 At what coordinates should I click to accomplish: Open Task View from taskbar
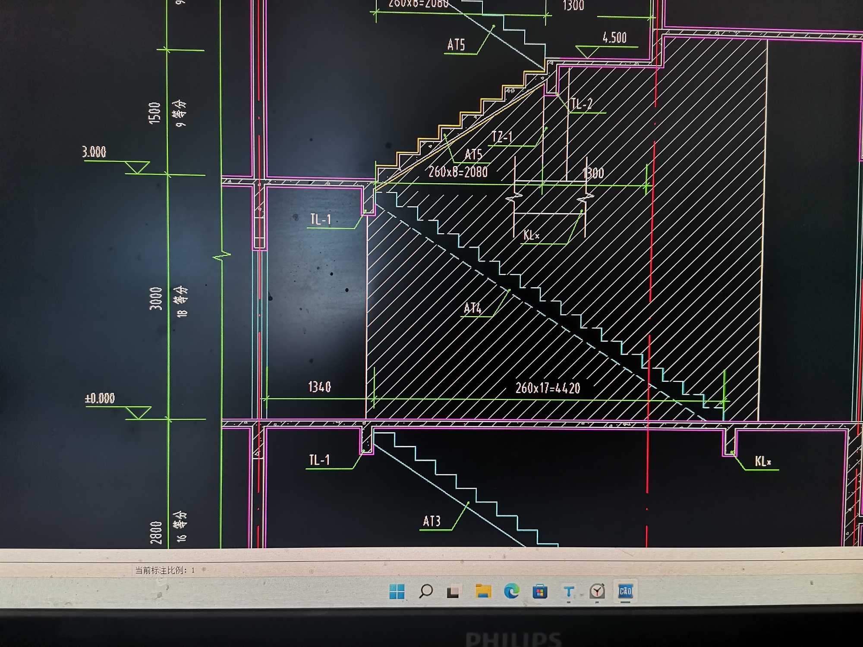(453, 592)
